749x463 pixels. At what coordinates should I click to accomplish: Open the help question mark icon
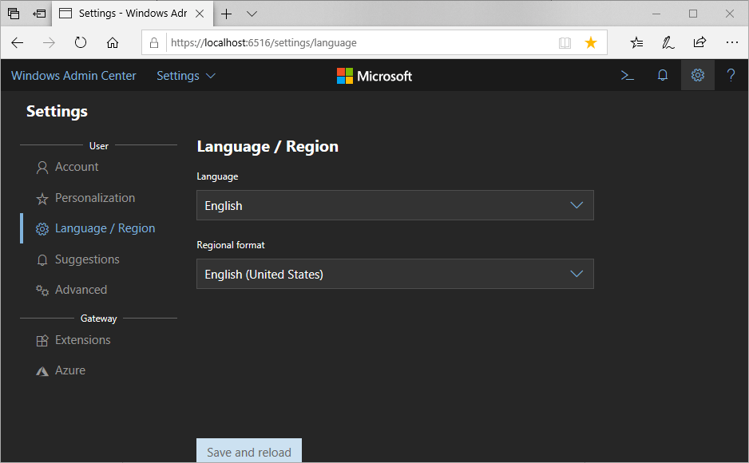click(x=731, y=76)
